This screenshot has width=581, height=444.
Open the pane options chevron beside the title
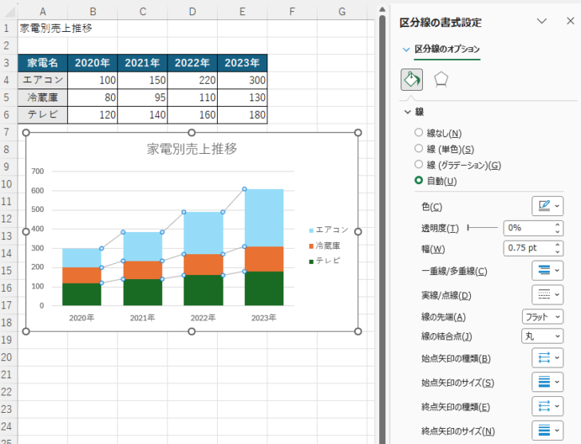click(x=542, y=21)
